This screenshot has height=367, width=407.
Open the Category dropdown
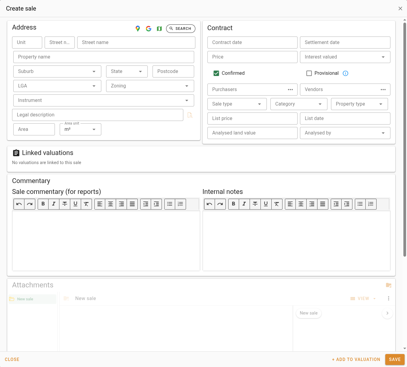pos(299,104)
